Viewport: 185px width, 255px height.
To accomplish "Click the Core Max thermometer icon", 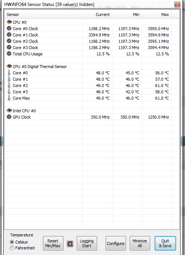I will (x=9, y=98).
